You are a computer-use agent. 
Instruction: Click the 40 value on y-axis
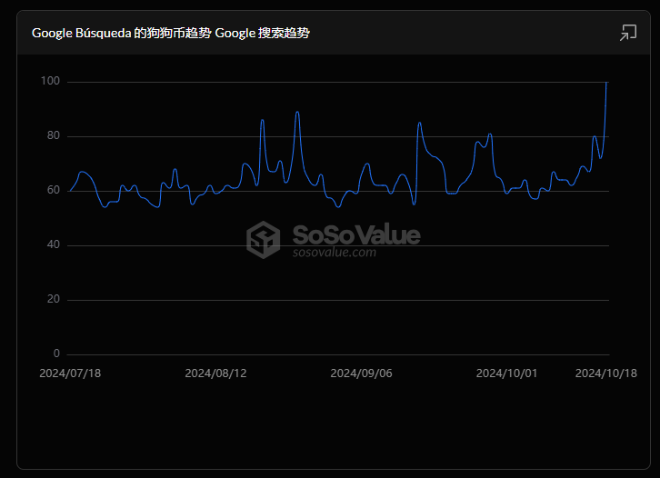53,245
